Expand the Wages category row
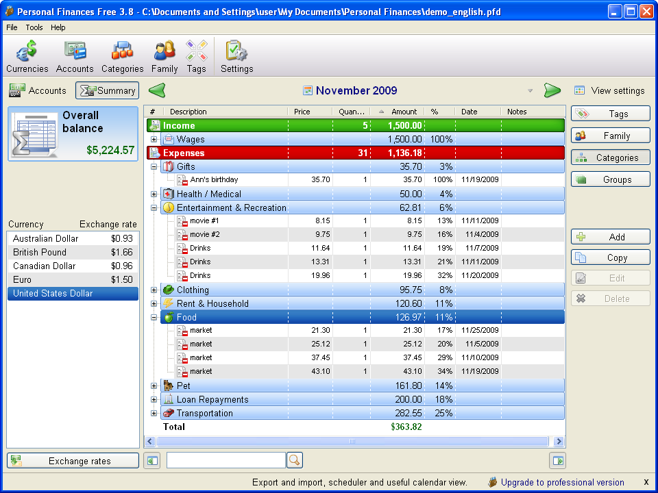This screenshot has height=493, width=658. tap(154, 139)
